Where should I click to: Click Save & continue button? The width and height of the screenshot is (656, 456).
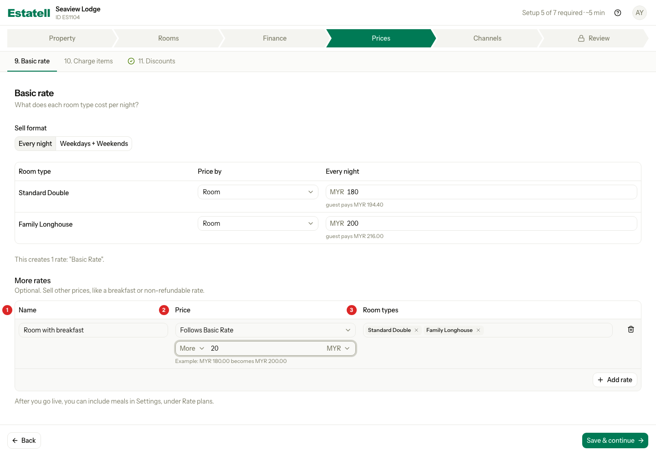pyautogui.click(x=615, y=440)
